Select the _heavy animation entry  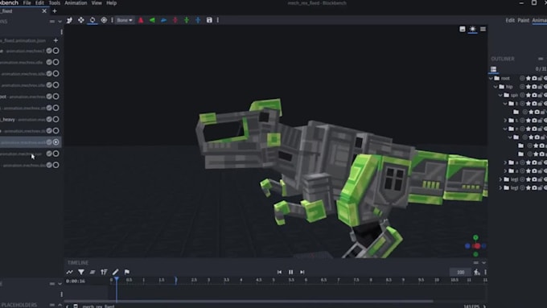[x=23, y=119]
